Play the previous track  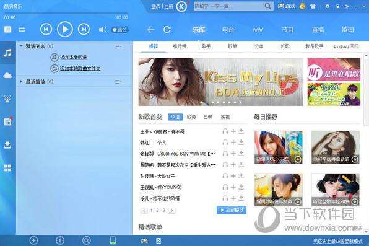[x=46, y=29]
